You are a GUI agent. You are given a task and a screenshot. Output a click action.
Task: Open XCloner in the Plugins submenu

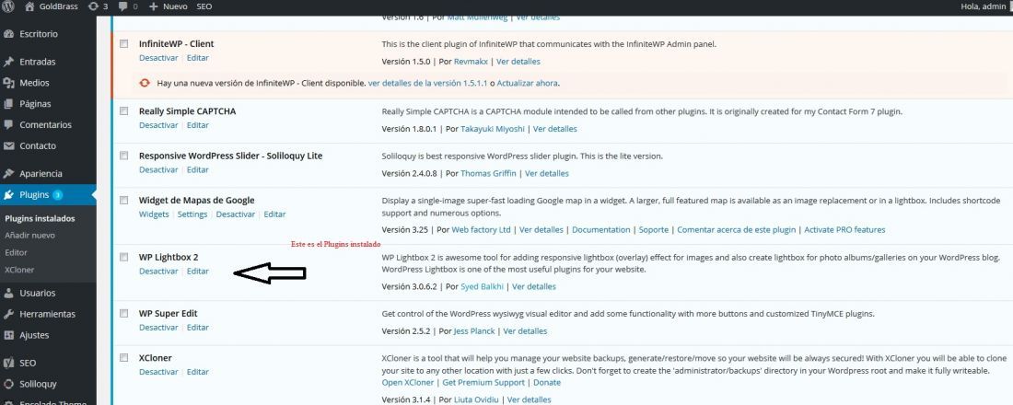(x=19, y=270)
